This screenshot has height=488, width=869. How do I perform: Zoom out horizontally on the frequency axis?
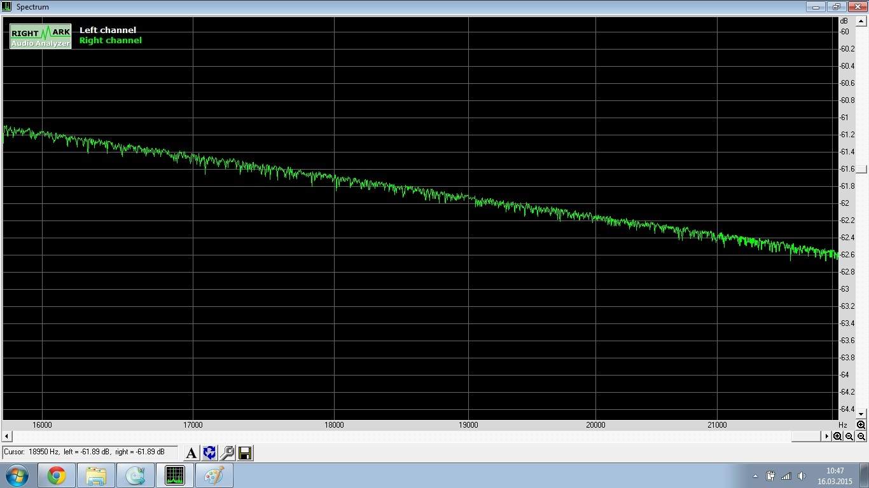(x=849, y=437)
